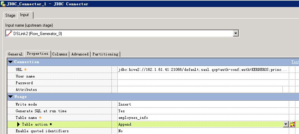Click the DSLink2 link icon in input name

[9, 33]
